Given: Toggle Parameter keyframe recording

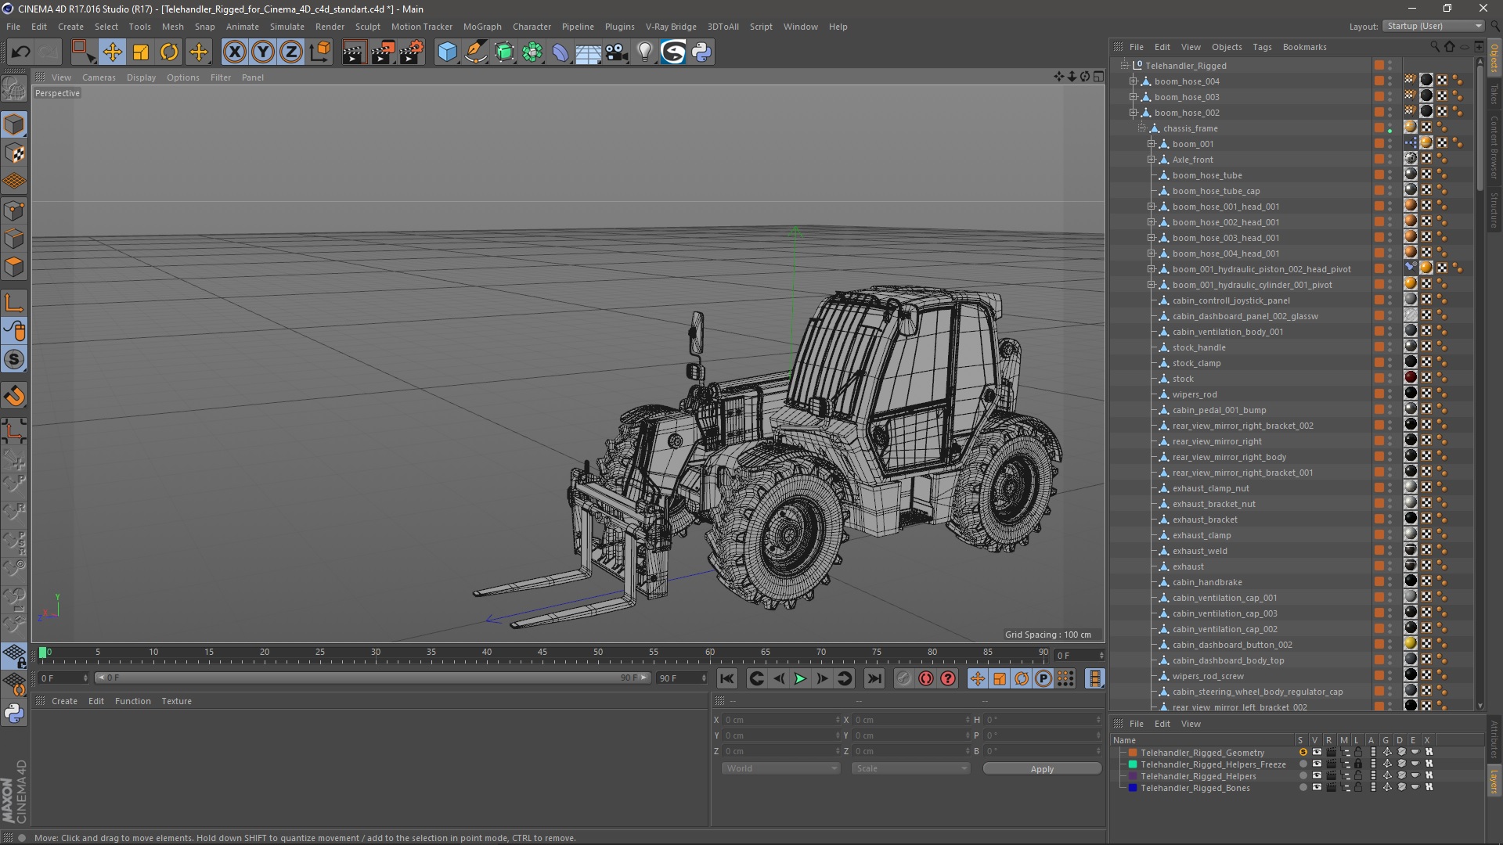Looking at the screenshot, I should tap(1043, 678).
